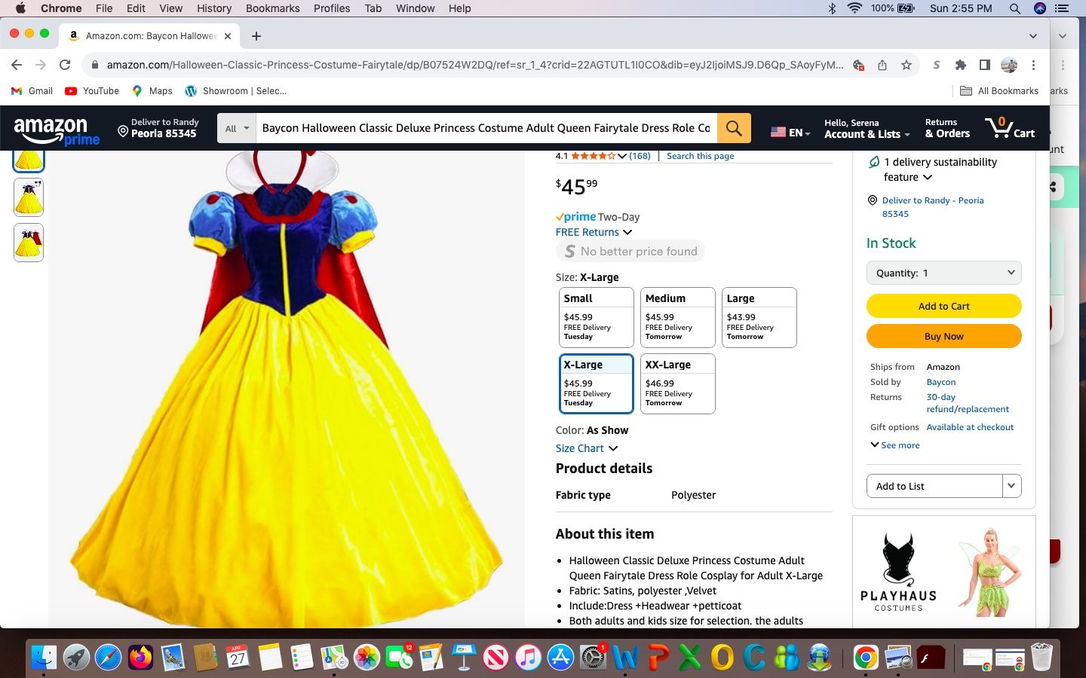The image size is (1086, 678).
Task: Open the Gmail bookmark
Action: click(x=32, y=91)
